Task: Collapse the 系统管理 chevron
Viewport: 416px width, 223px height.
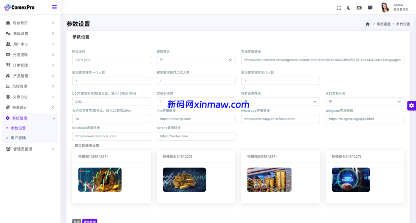Action: click(x=54, y=118)
